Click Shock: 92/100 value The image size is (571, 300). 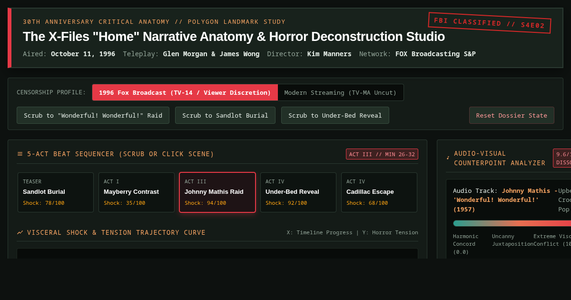click(286, 203)
